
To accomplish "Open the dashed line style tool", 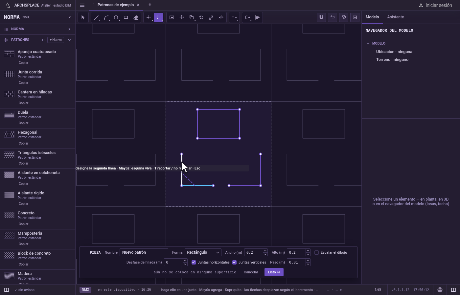I will 234,17.
